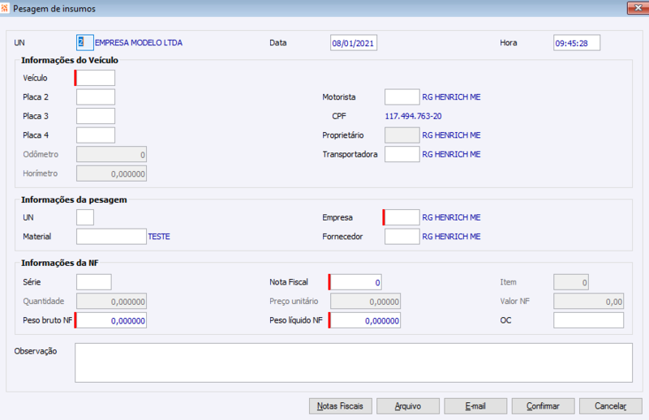Click the Peso líquido NF field
The height and width of the screenshot is (420, 649).
(x=364, y=321)
